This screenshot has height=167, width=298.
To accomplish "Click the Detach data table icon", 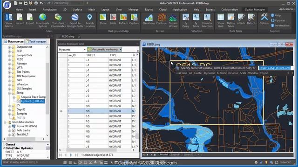I will click(x=251, y=19).
